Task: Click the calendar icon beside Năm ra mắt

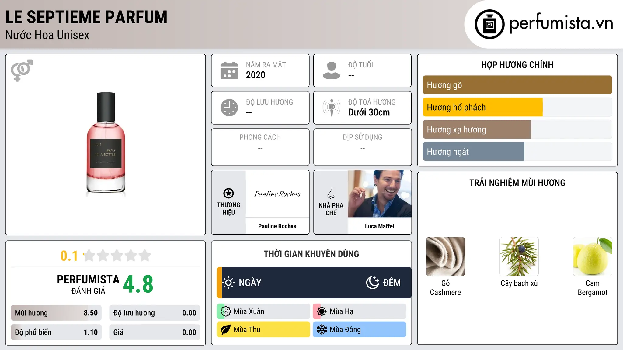Action: [x=229, y=70]
